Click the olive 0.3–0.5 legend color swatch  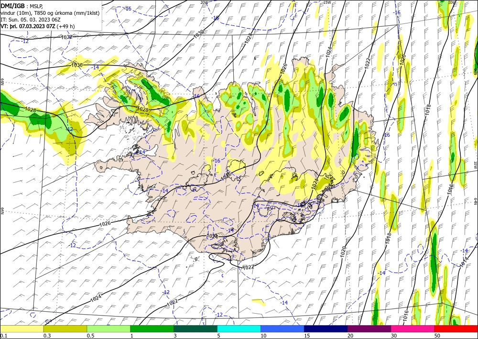(x=65, y=329)
